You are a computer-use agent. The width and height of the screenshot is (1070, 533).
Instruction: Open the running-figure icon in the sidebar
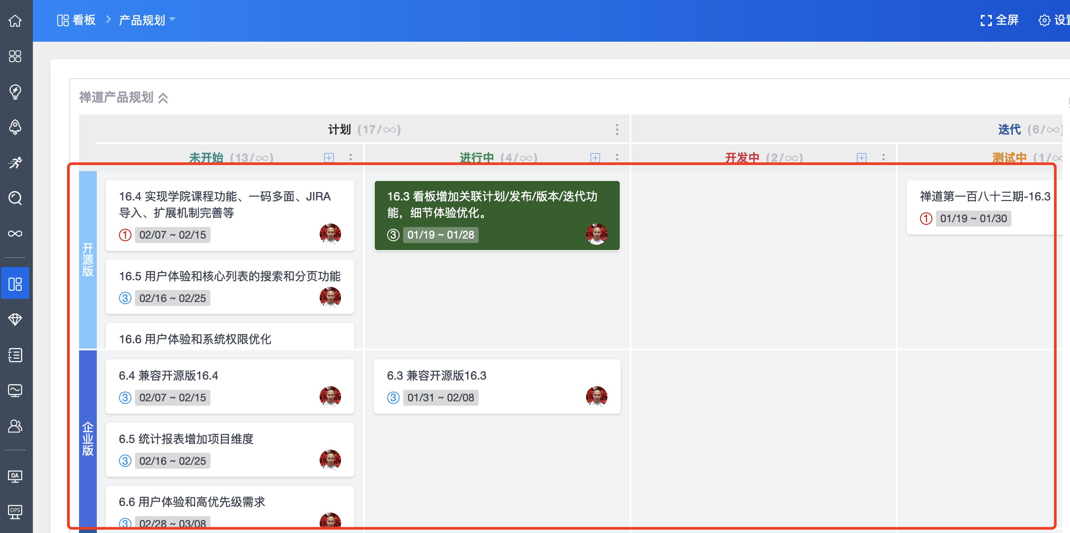point(15,163)
